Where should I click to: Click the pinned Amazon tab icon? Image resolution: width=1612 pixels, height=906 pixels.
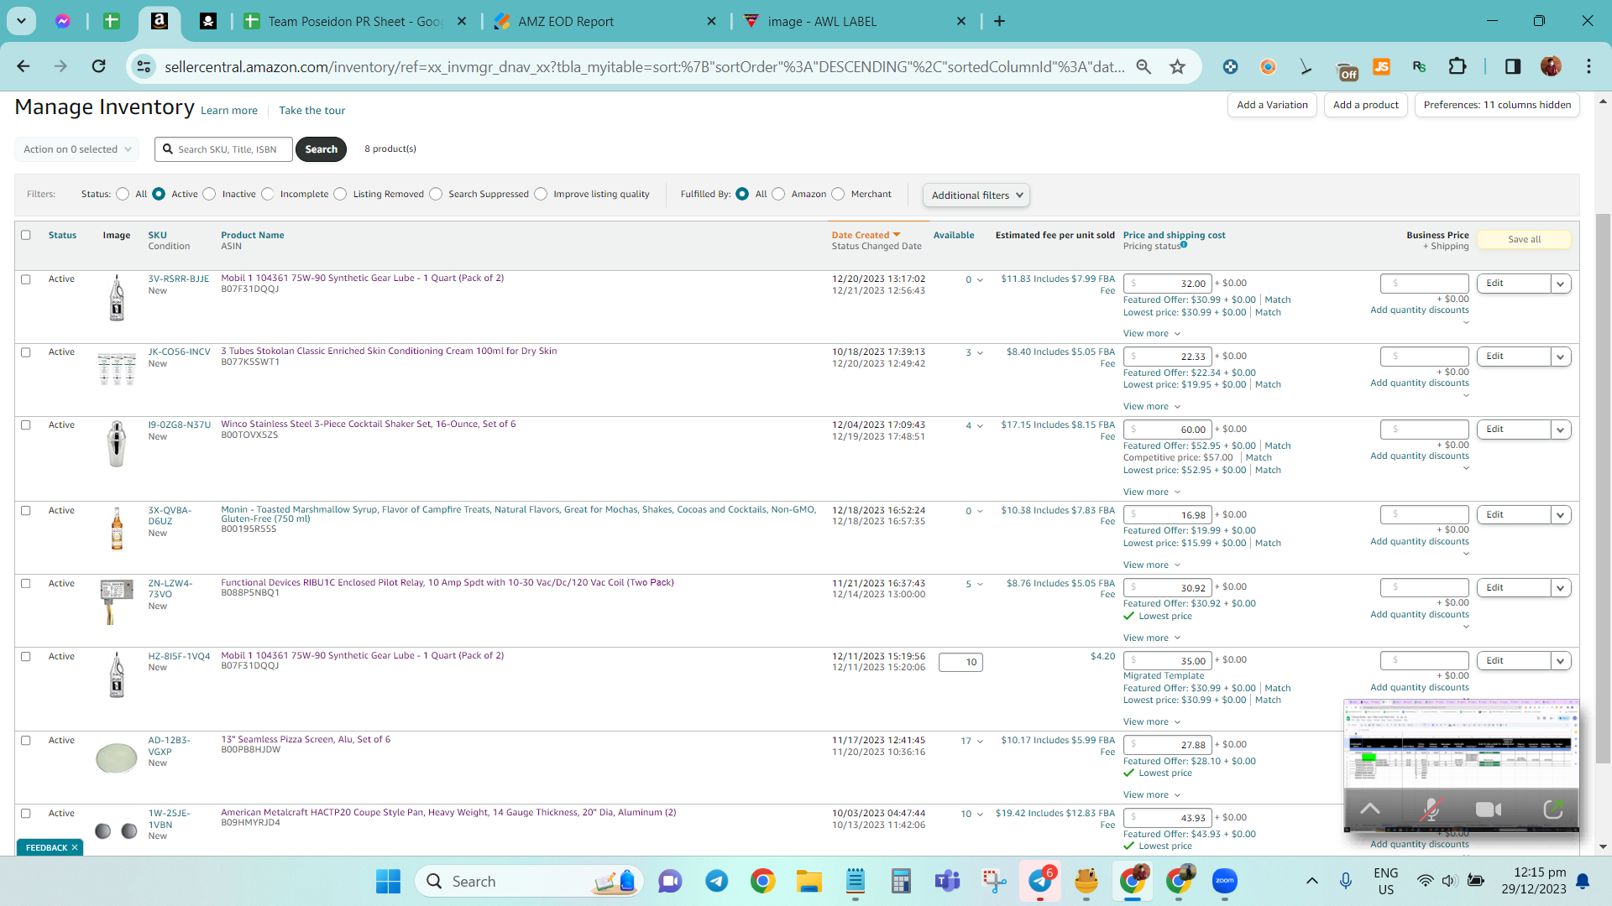159,21
